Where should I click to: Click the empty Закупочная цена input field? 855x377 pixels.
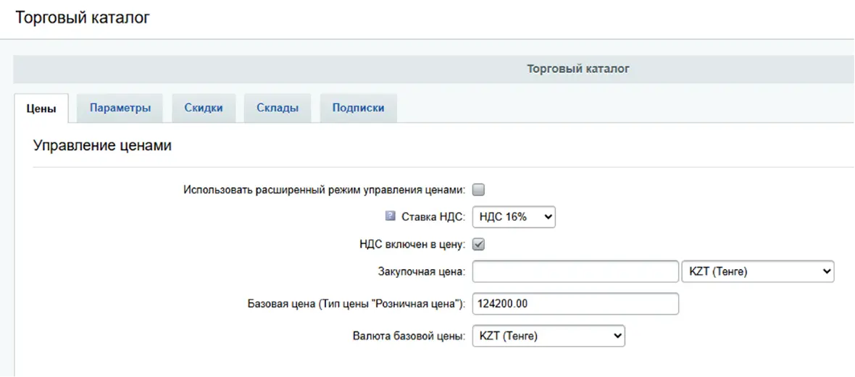click(575, 272)
